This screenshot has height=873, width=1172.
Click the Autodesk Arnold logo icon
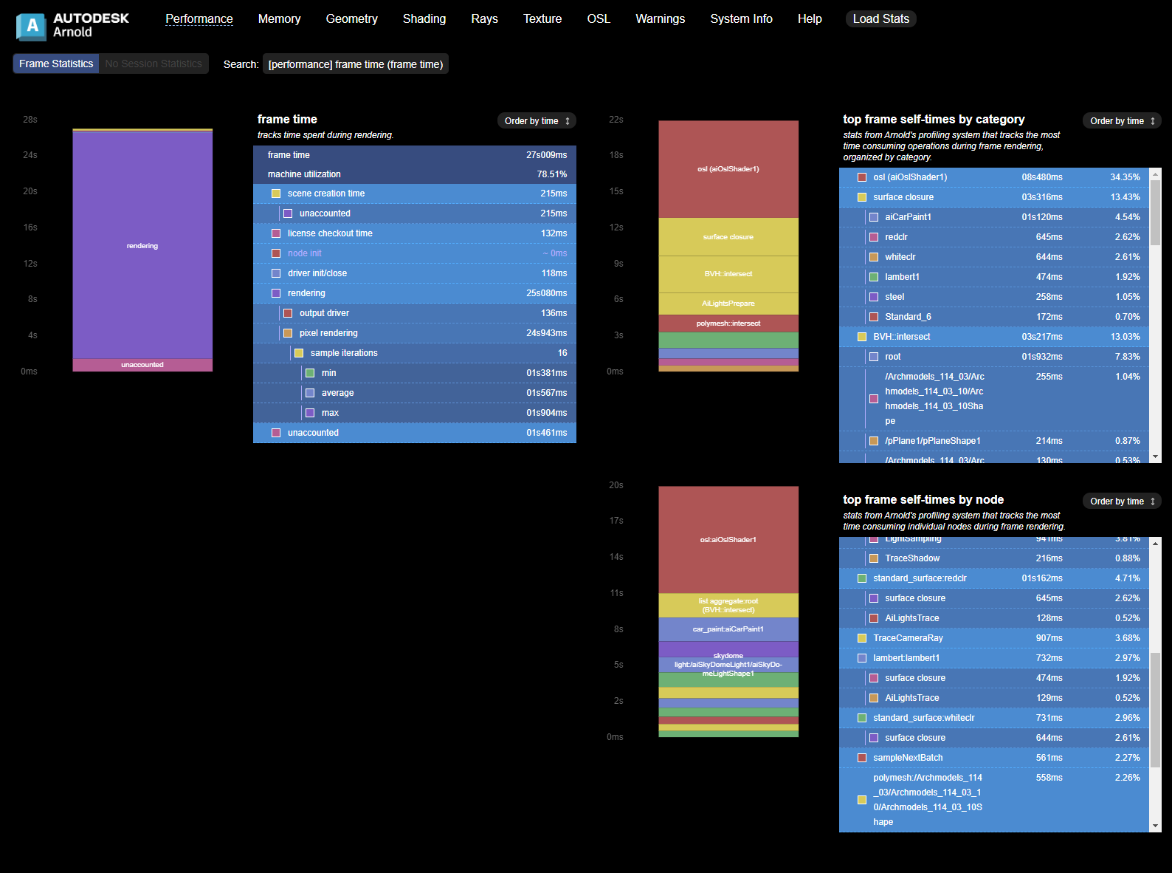(x=31, y=27)
